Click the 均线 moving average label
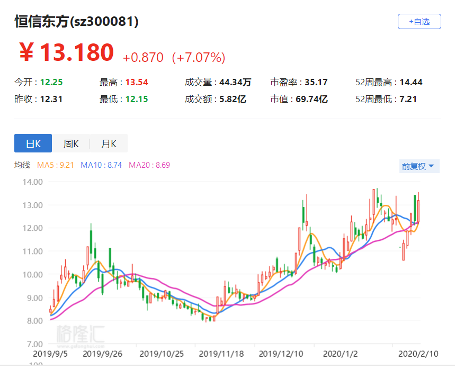The image size is (455, 370). (22, 165)
